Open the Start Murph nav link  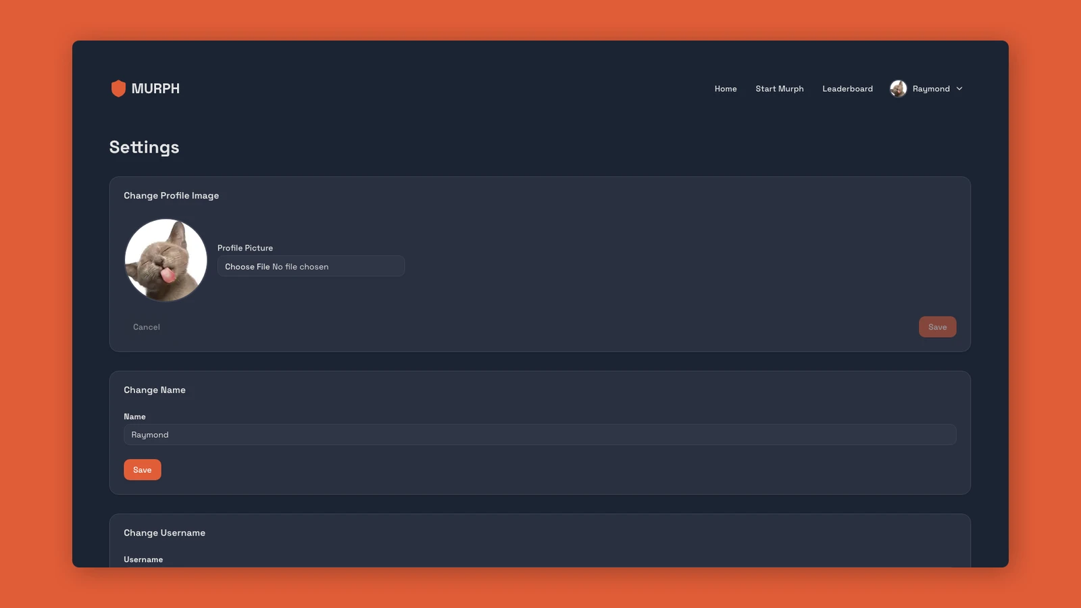(779, 88)
